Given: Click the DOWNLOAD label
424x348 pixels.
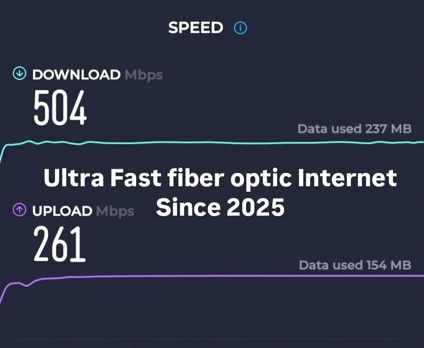Looking at the screenshot, I should (77, 75).
